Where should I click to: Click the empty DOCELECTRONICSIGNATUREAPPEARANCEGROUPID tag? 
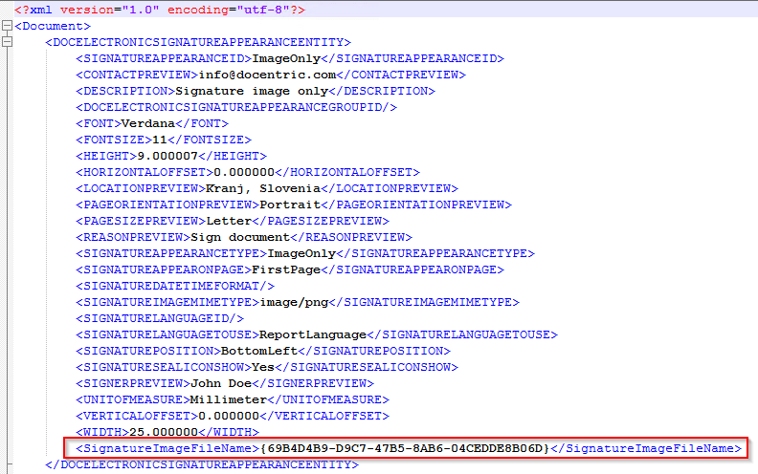coord(236,107)
